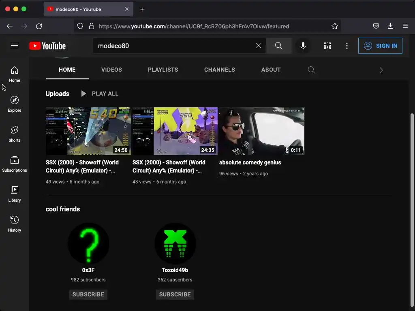Open Library in the sidebar
This screenshot has width=415, height=311.
pyautogui.click(x=15, y=194)
